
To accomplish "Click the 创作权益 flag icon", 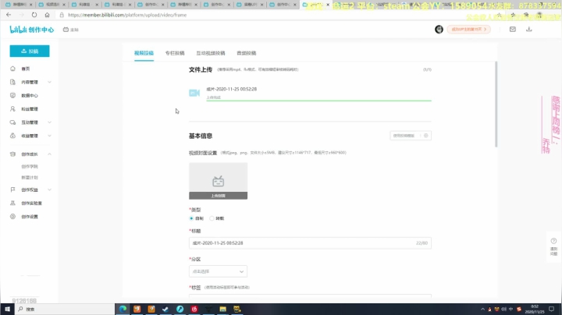I will [x=13, y=189].
